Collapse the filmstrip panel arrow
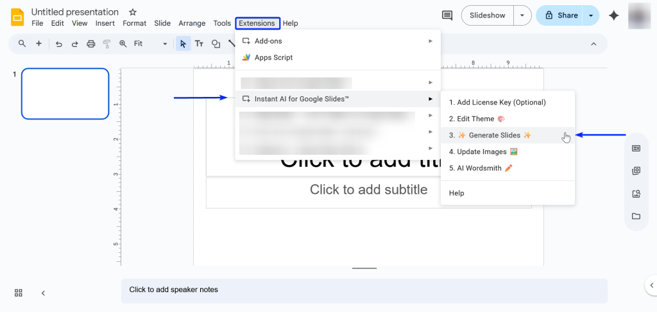The image size is (657, 312). click(43, 293)
